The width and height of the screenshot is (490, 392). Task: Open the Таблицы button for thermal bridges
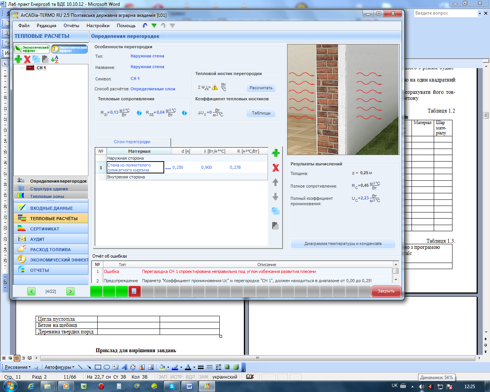pyautogui.click(x=261, y=113)
